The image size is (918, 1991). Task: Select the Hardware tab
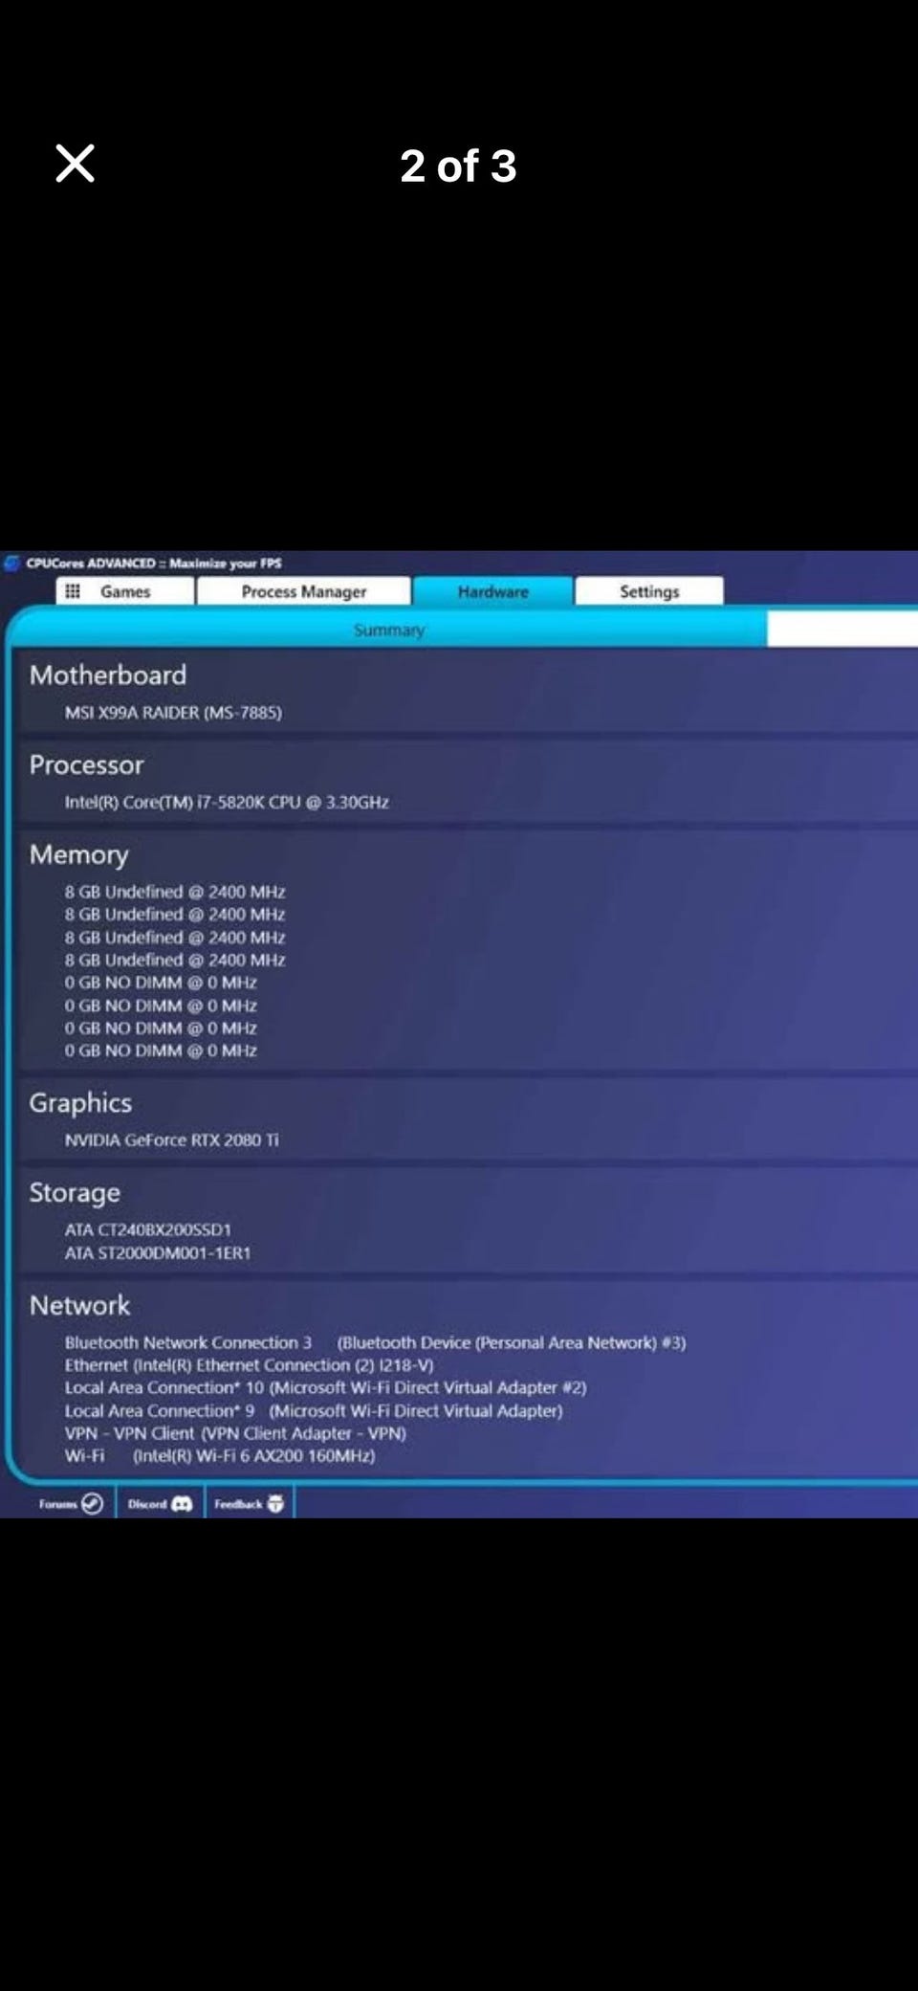click(x=492, y=591)
